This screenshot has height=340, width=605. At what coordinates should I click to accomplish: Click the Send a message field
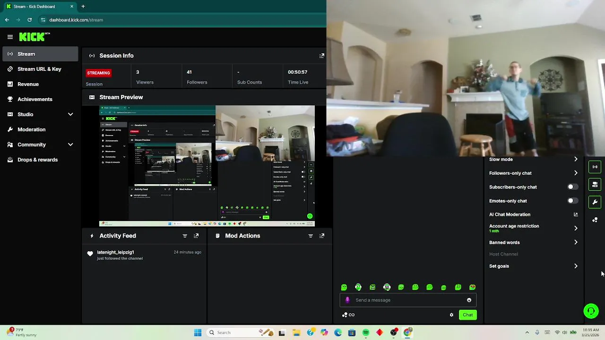pos(407,300)
